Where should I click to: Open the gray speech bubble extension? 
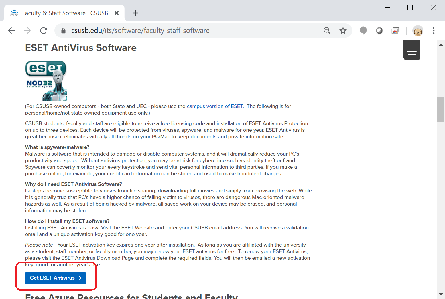(x=363, y=30)
